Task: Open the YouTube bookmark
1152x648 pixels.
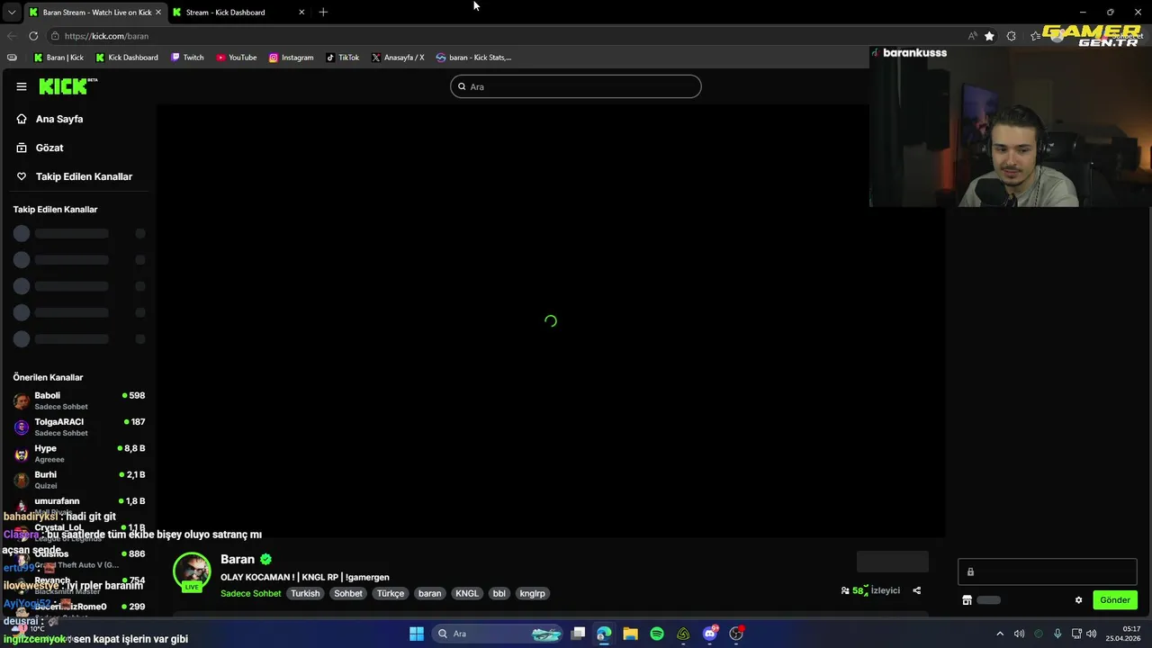Action: tap(236, 58)
